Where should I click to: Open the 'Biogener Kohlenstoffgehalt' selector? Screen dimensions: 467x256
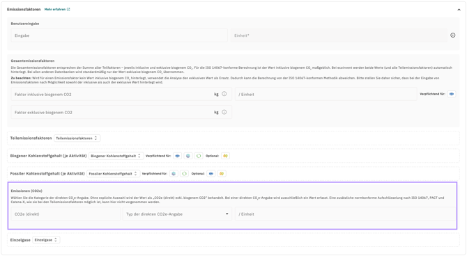[116, 156]
